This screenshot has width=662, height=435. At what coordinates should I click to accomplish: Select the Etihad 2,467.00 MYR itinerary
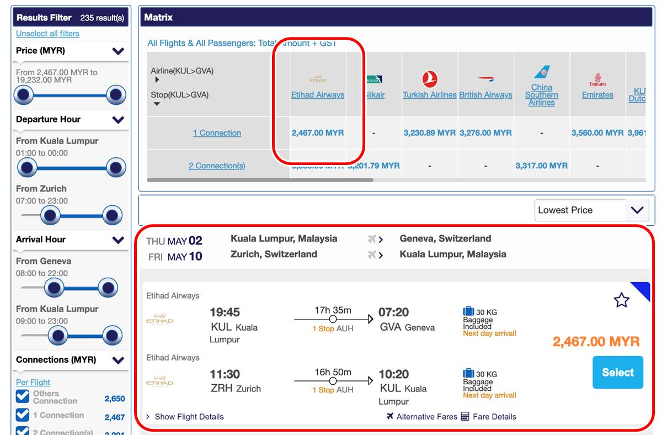(618, 373)
